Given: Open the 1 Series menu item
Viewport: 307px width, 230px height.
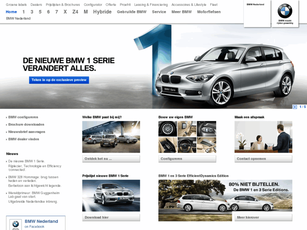Looking at the screenshot, I should coord(24,12).
